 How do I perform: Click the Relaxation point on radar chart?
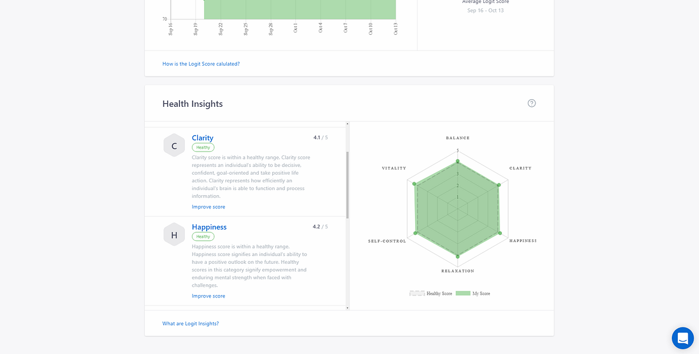point(458,257)
